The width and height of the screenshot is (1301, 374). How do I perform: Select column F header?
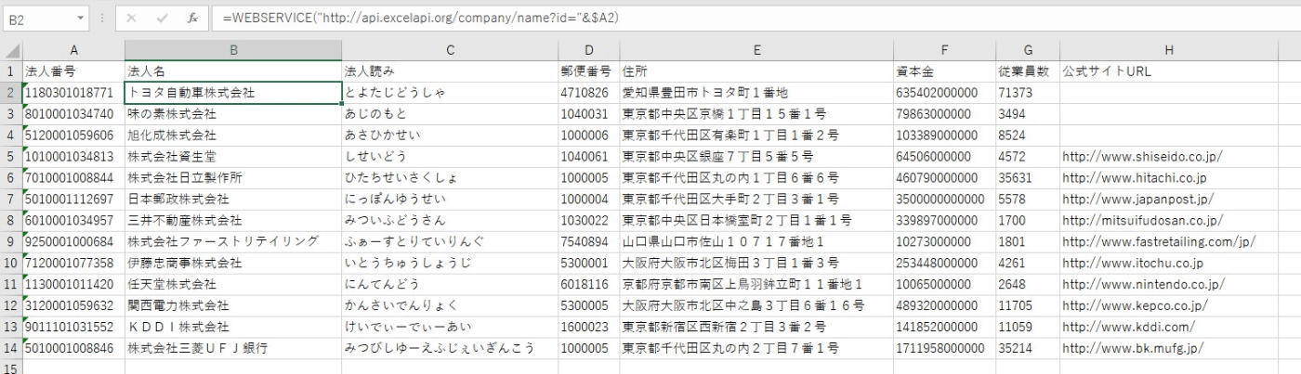coord(944,50)
